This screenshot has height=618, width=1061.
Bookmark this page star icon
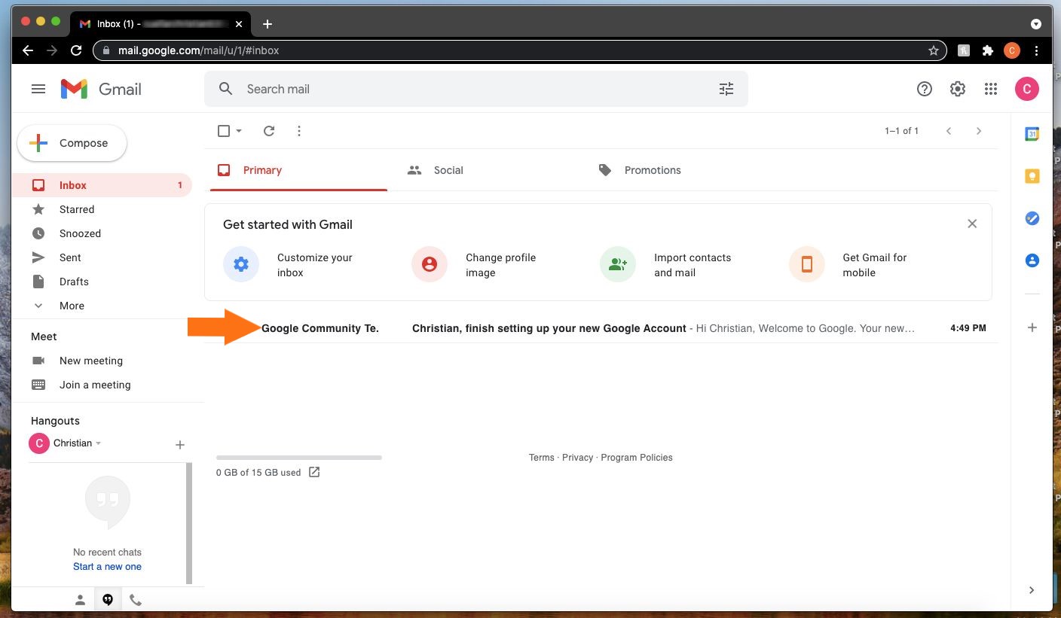coord(934,50)
